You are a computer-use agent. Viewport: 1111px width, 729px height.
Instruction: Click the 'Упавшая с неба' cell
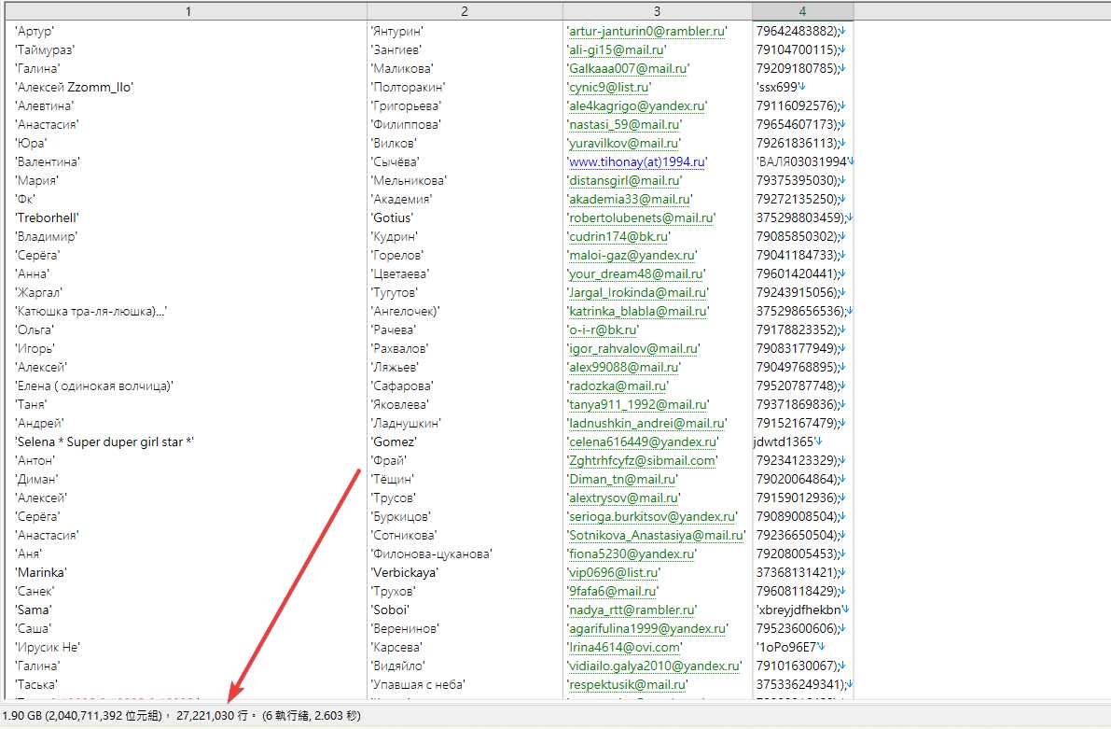[x=418, y=685]
